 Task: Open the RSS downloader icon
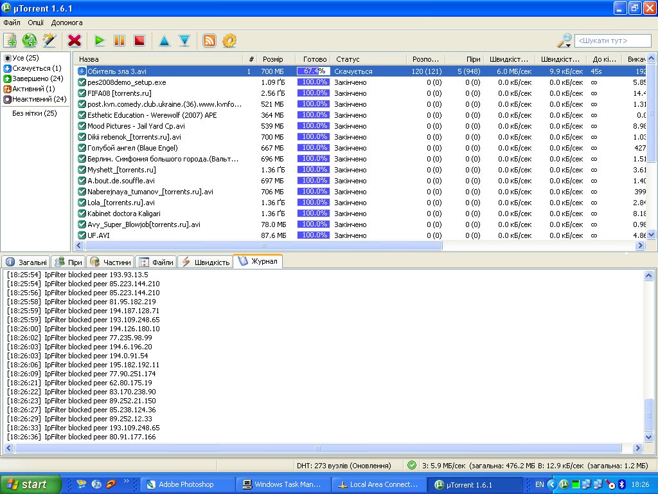tap(209, 41)
